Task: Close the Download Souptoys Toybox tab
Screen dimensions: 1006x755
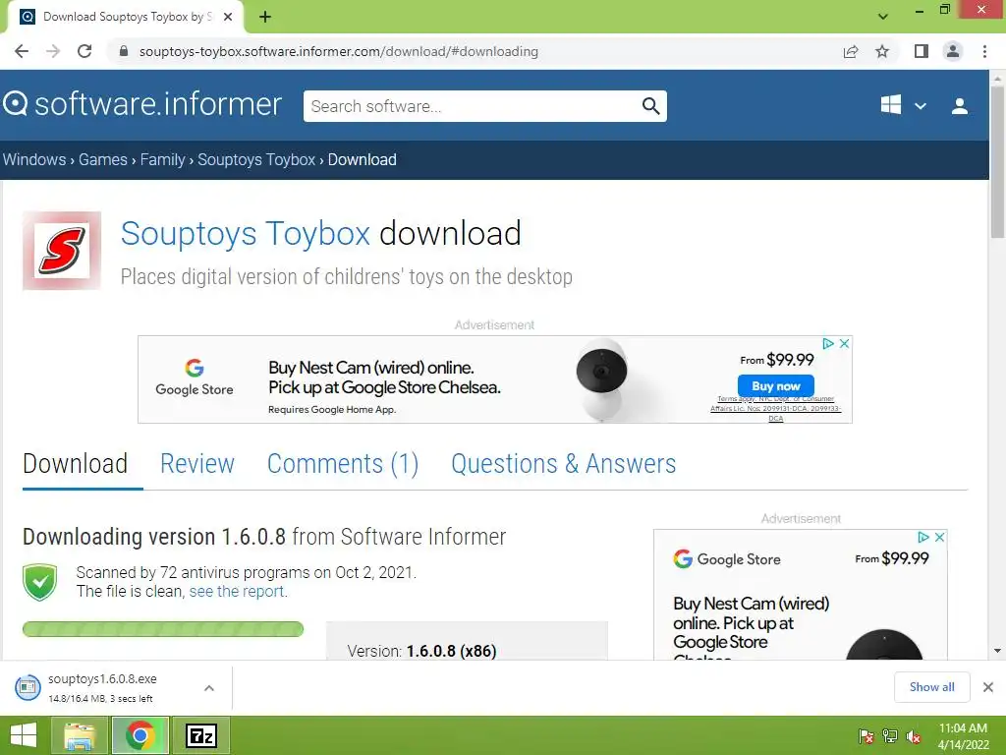Action: (x=228, y=17)
